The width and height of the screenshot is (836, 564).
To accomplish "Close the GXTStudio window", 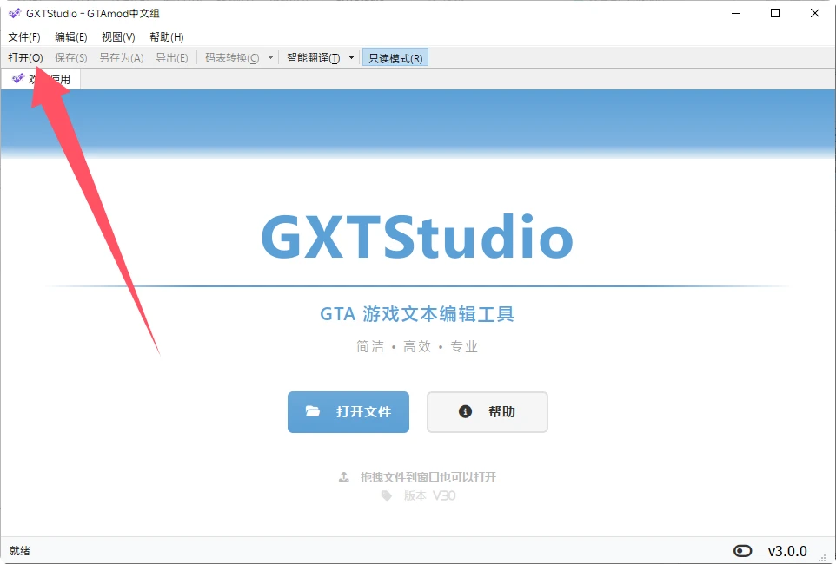I will 814,13.
